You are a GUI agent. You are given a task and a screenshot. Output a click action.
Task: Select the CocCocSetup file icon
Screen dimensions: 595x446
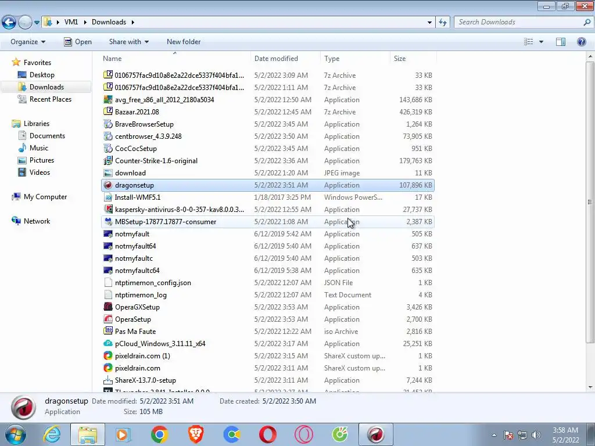[x=108, y=148]
